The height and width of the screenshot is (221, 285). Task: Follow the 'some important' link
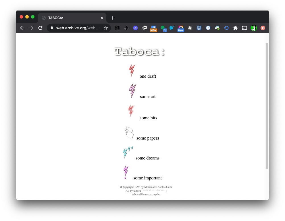(147, 178)
